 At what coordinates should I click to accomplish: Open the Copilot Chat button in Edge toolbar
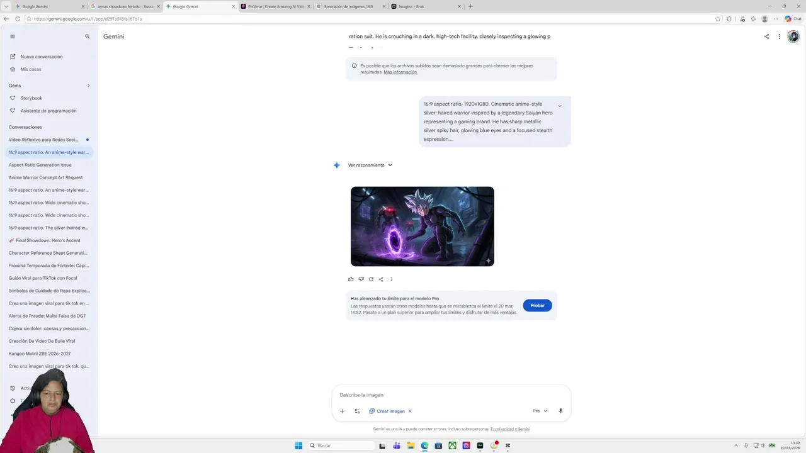[x=793, y=19]
